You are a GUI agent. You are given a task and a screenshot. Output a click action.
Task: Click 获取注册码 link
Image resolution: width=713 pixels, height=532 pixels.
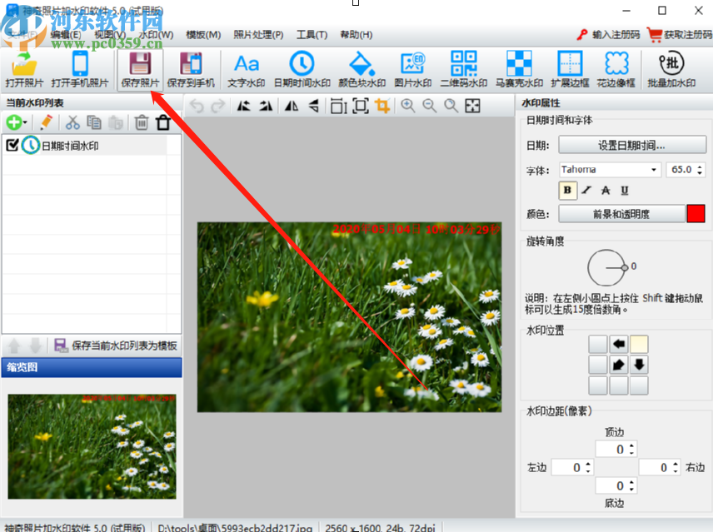coord(681,35)
